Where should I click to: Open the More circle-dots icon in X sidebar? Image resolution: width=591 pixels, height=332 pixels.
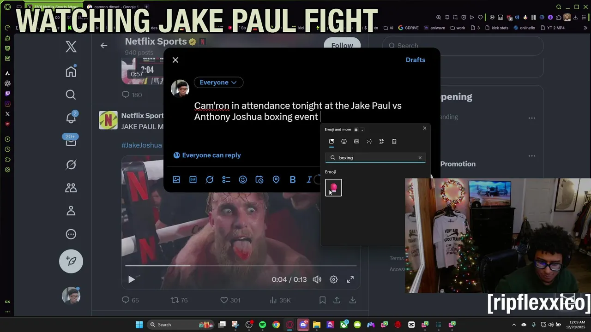[x=71, y=234]
